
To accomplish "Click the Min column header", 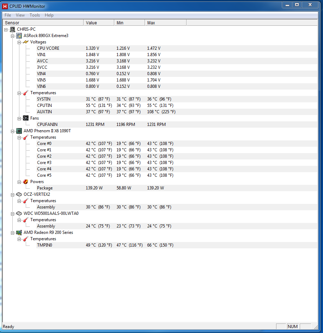I will (129, 23).
